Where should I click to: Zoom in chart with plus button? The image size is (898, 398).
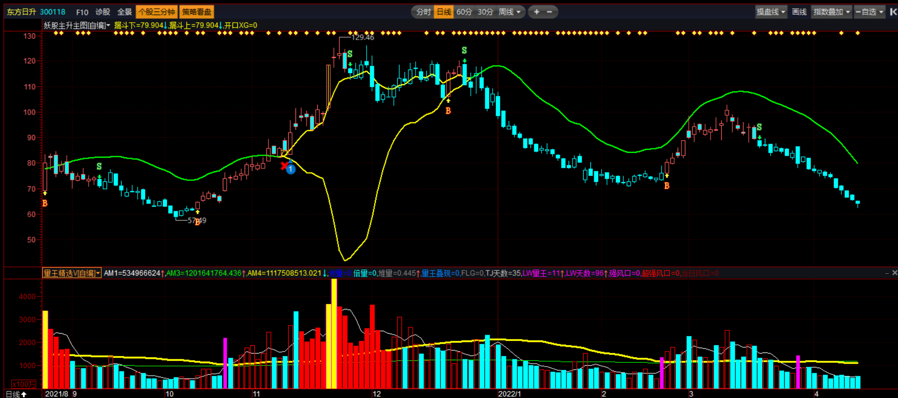[537, 12]
